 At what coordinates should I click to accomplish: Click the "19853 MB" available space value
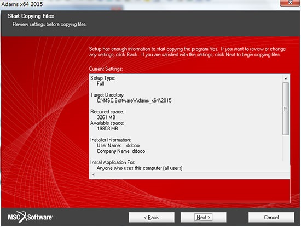point(107,129)
